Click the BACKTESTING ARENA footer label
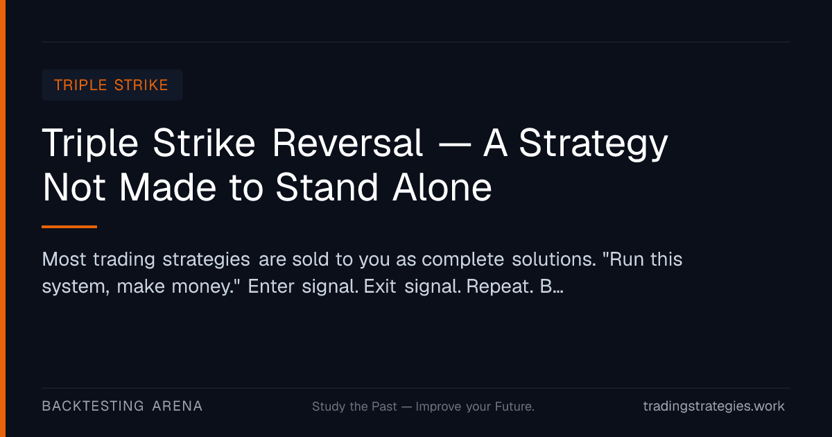Screen dimensions: 832x437 (122, 406)
